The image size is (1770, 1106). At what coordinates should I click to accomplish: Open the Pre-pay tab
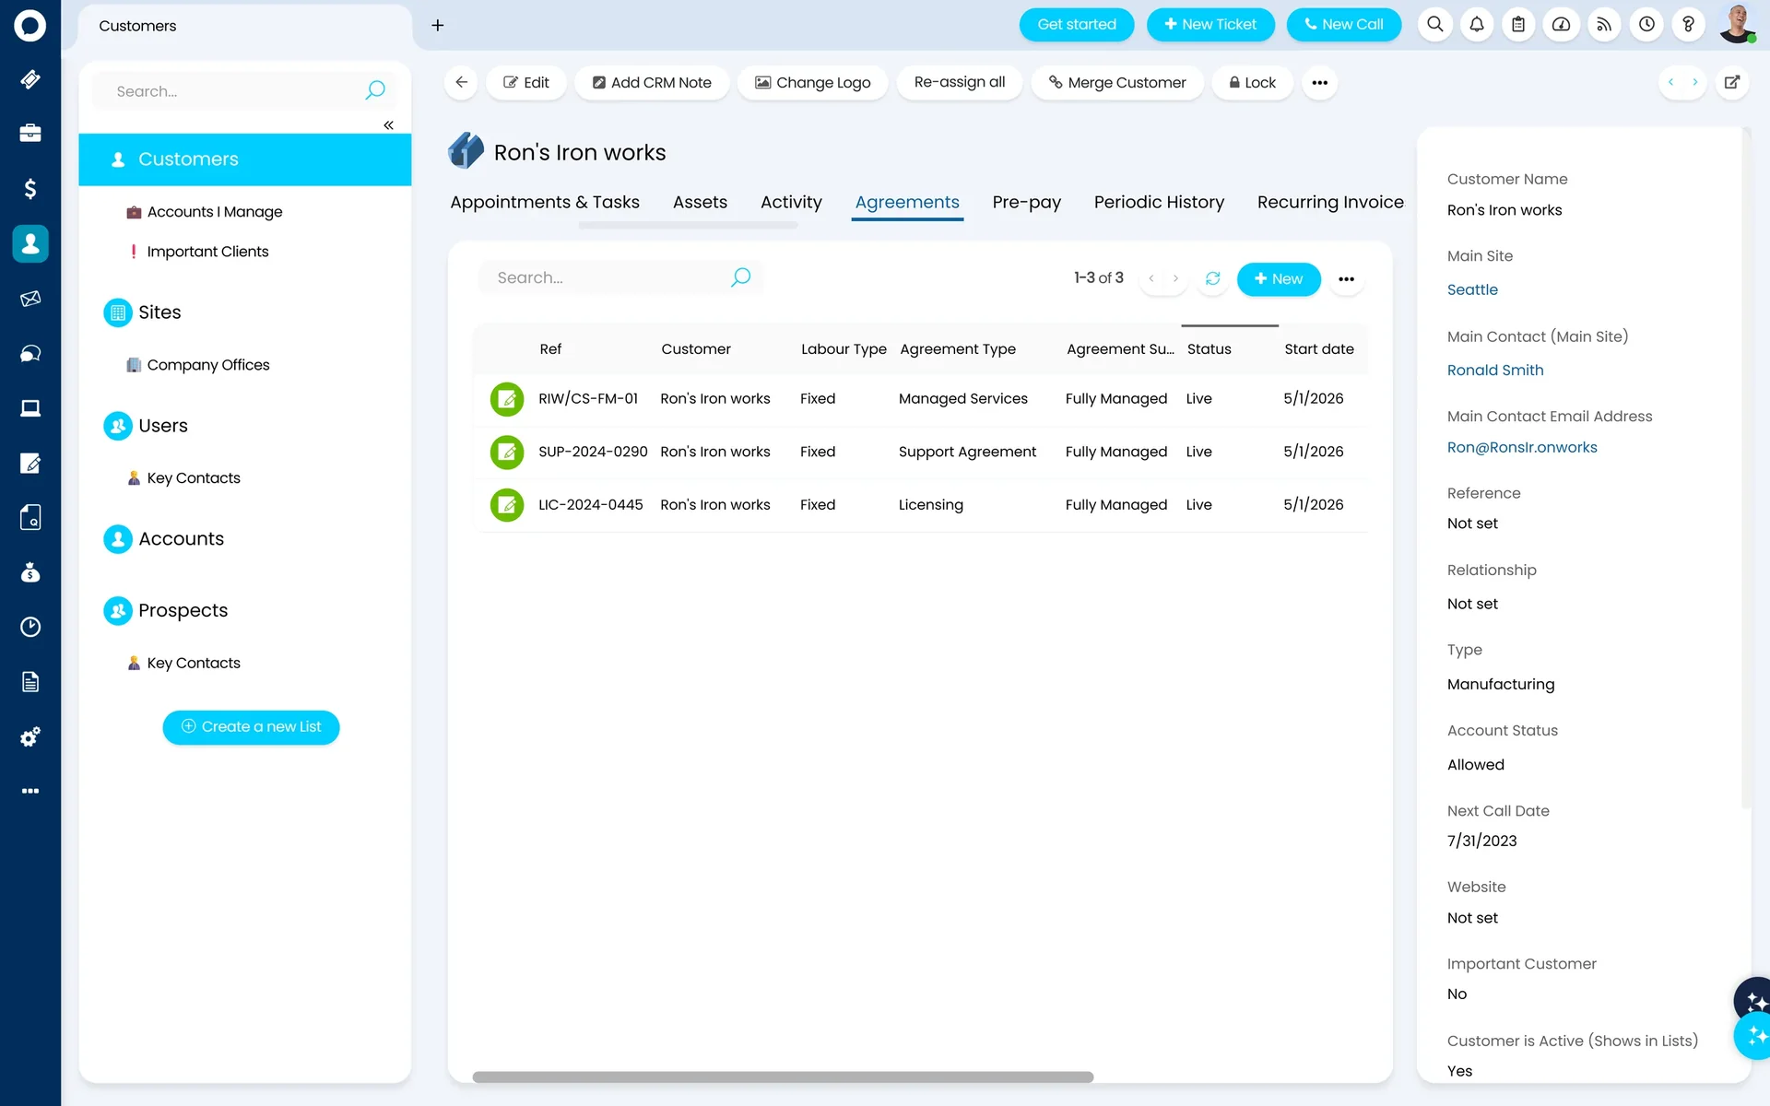pyautogui.click(x=1026, y=202)
